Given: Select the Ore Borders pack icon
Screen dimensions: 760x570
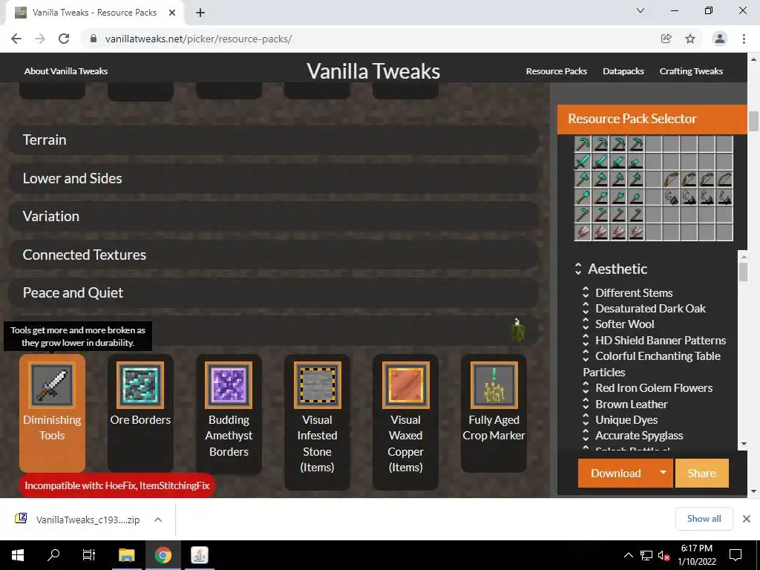Looking at the screenshot, I should click(x=140, y=385).
